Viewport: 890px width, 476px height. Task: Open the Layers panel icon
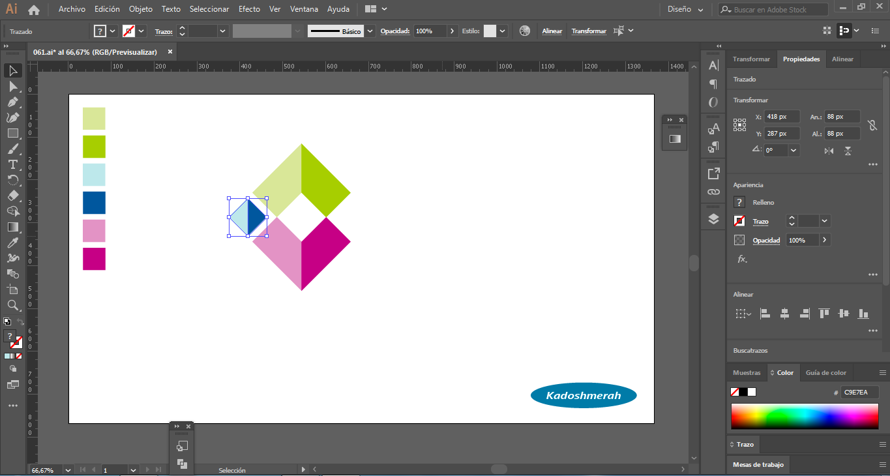713,219
